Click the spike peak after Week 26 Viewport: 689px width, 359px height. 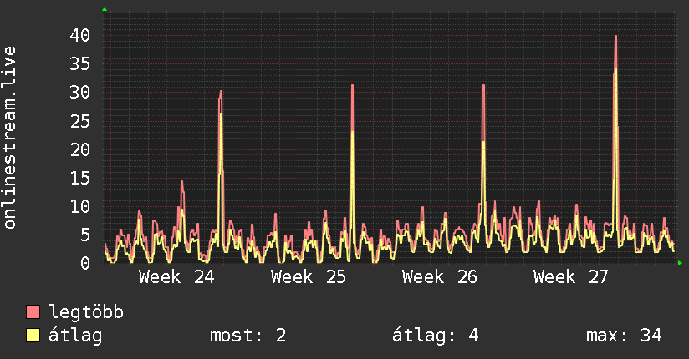(x=483, y=87)
